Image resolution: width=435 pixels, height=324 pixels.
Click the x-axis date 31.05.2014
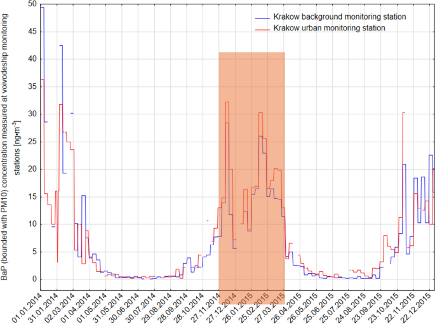(109, 308)
